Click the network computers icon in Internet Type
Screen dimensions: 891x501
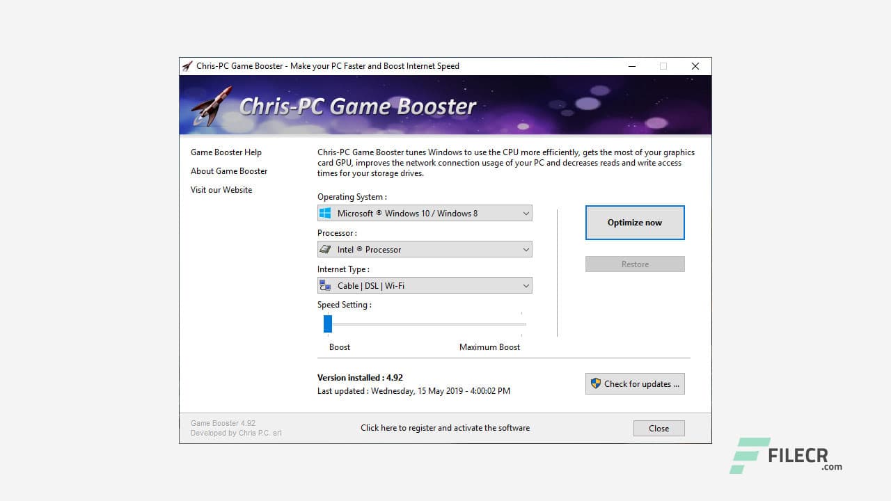(325, 285)
